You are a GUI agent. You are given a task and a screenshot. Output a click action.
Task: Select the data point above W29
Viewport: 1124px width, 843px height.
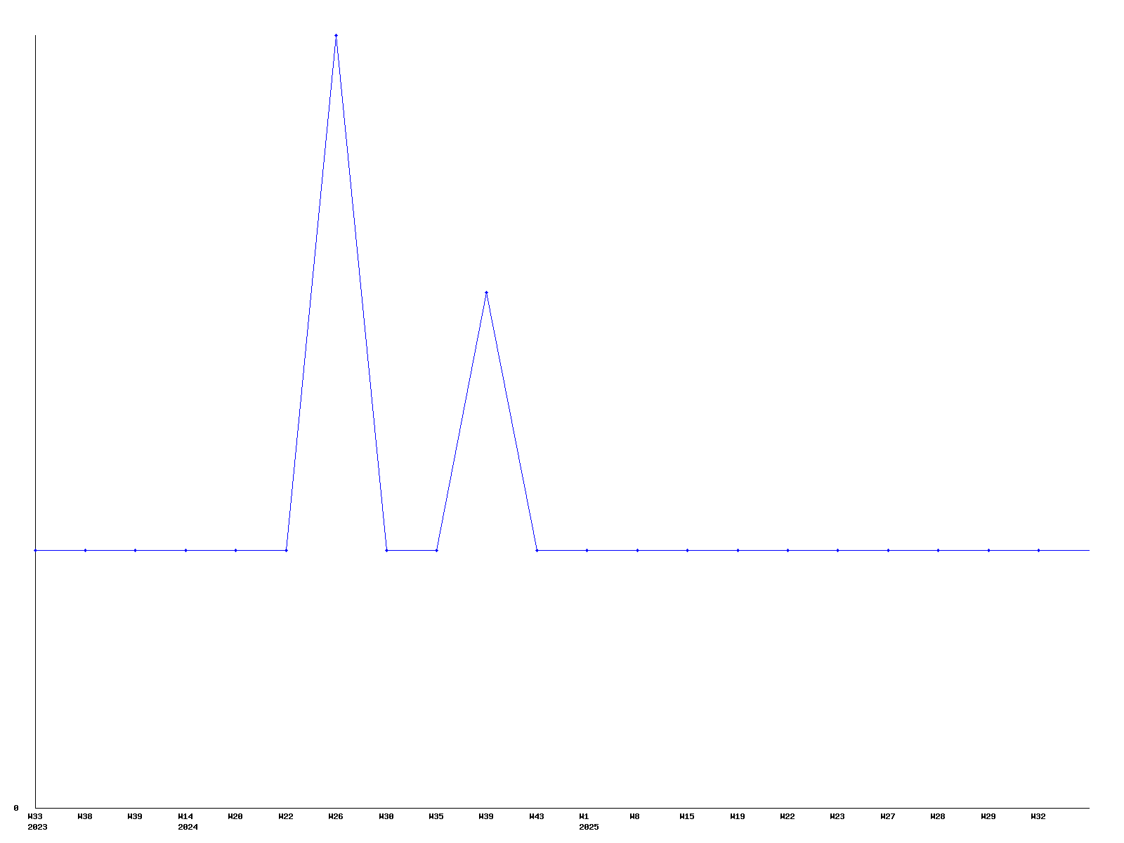(988, 550)
